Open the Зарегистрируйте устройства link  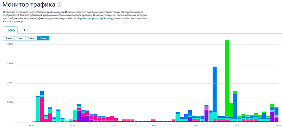(x=94, y=19)
